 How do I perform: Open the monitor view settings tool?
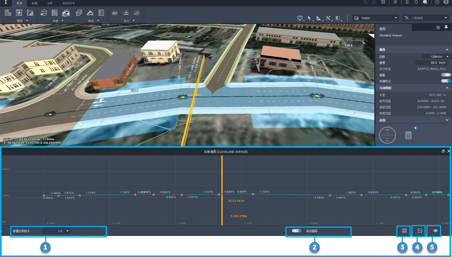pyautogui.click(x=300, y=18)
